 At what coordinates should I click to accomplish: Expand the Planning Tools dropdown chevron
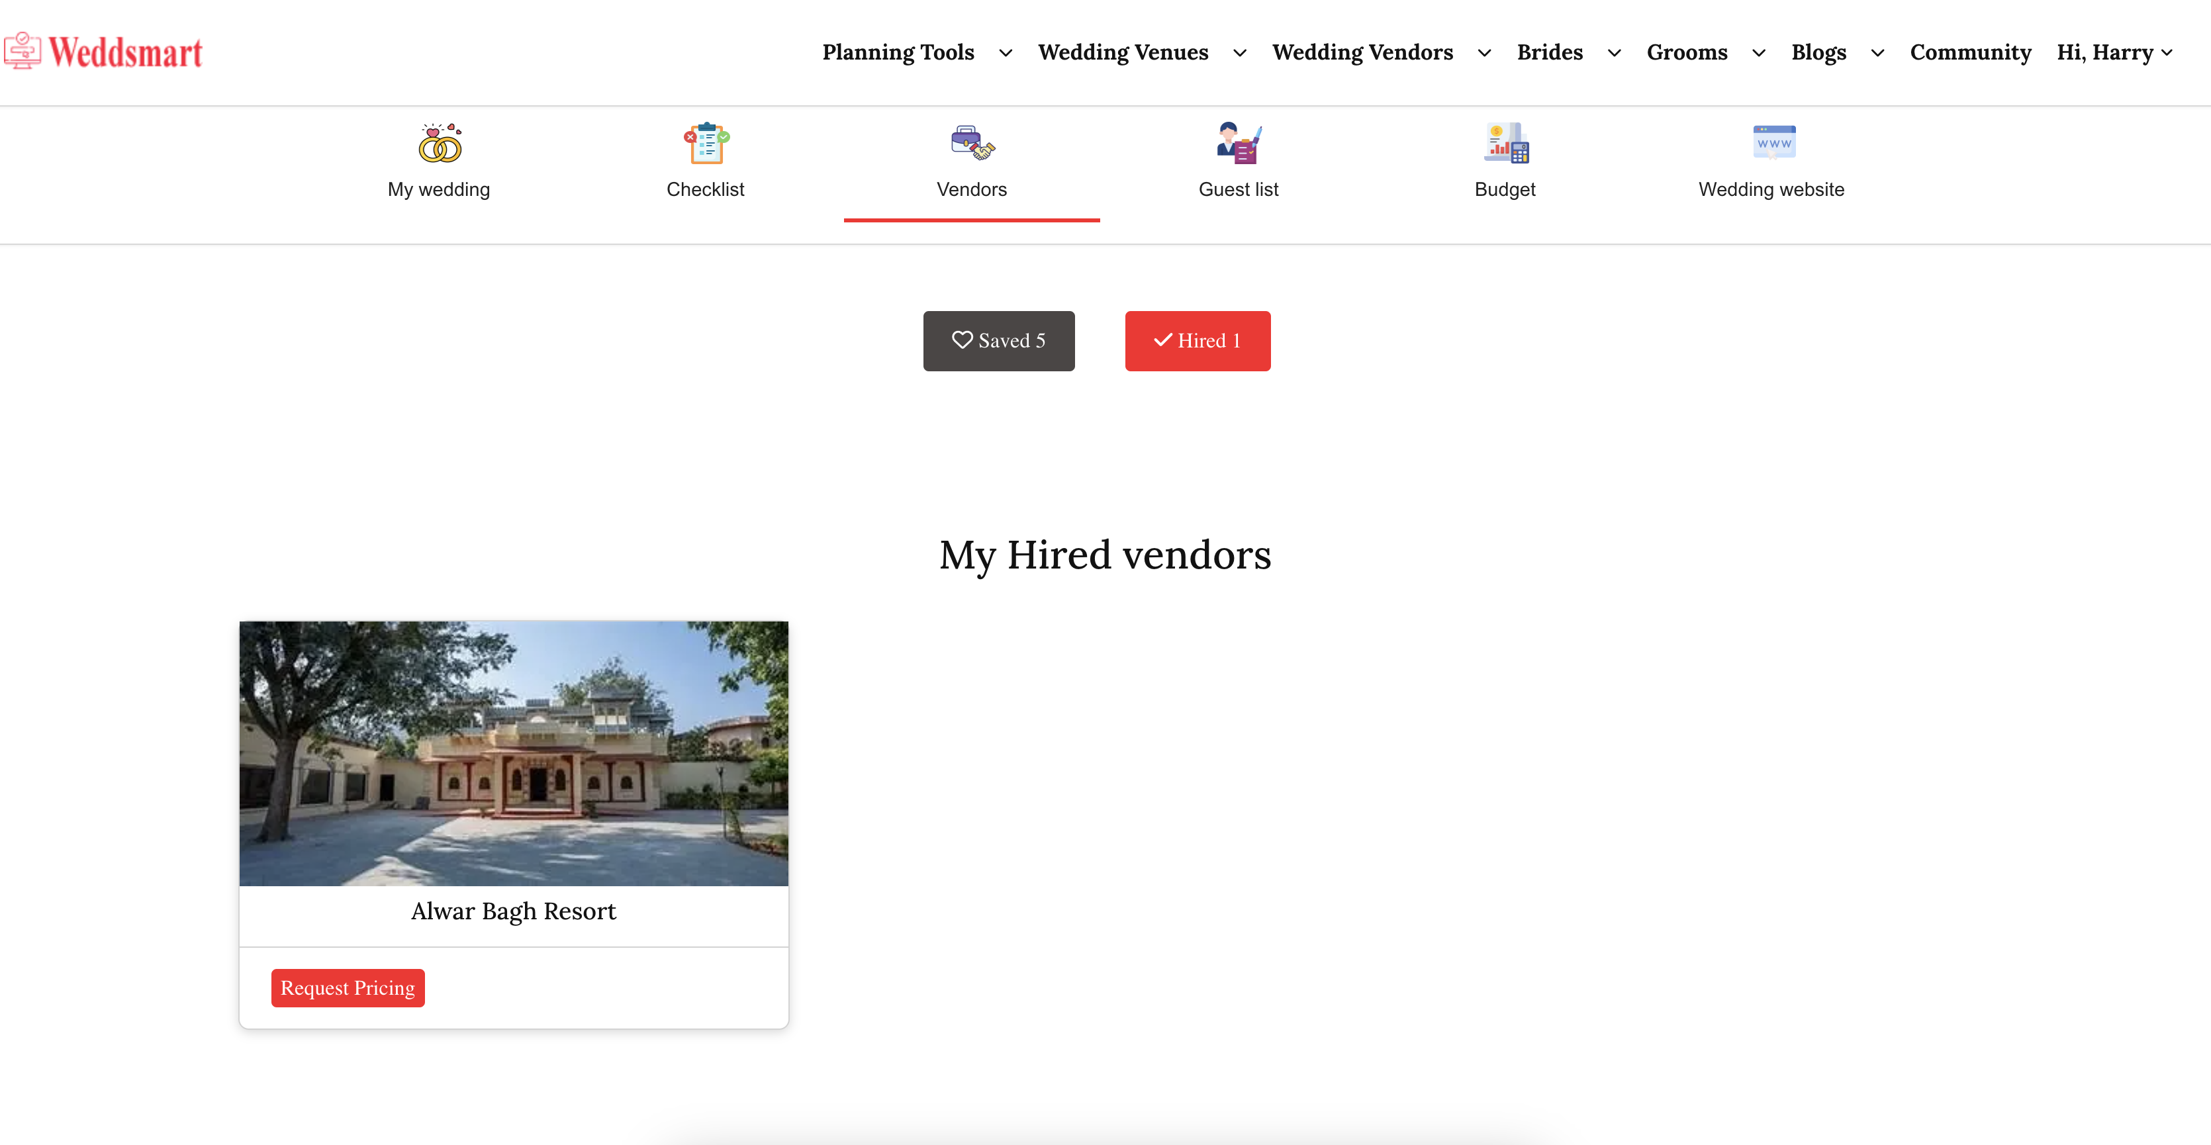point(1005,53)
